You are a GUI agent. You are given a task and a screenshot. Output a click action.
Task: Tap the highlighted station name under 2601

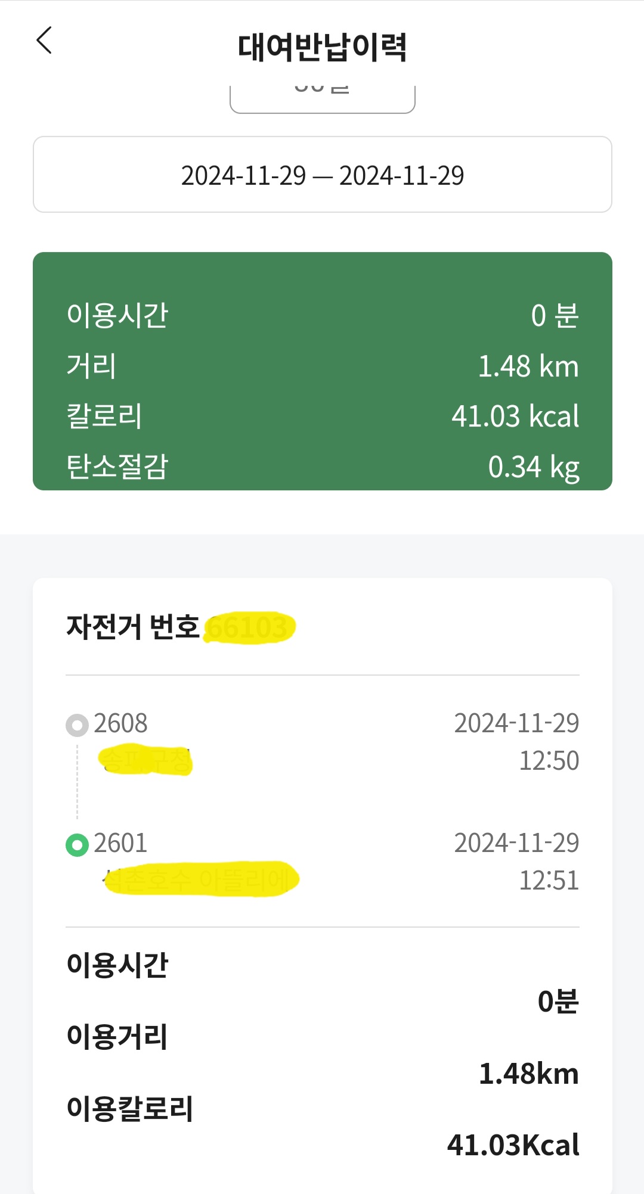click(202, 879)
